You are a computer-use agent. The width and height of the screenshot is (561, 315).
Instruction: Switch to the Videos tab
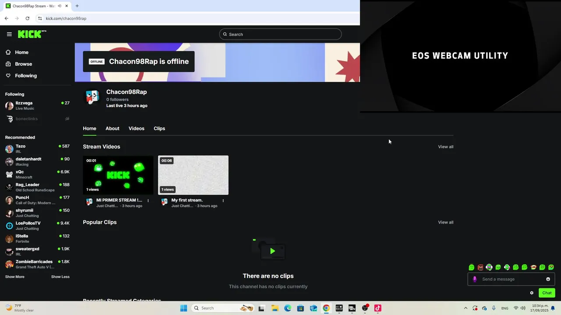[136, 129]
